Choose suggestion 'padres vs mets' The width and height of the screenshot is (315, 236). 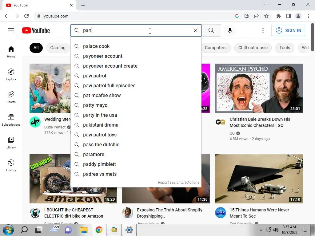point(136,174)
